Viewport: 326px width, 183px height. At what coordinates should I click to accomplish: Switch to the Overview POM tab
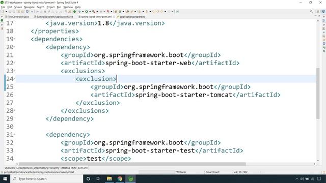click(x=10, y=168)
